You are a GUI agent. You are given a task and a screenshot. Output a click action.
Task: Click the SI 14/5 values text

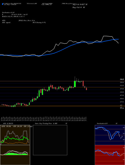[x=19, y=14]
